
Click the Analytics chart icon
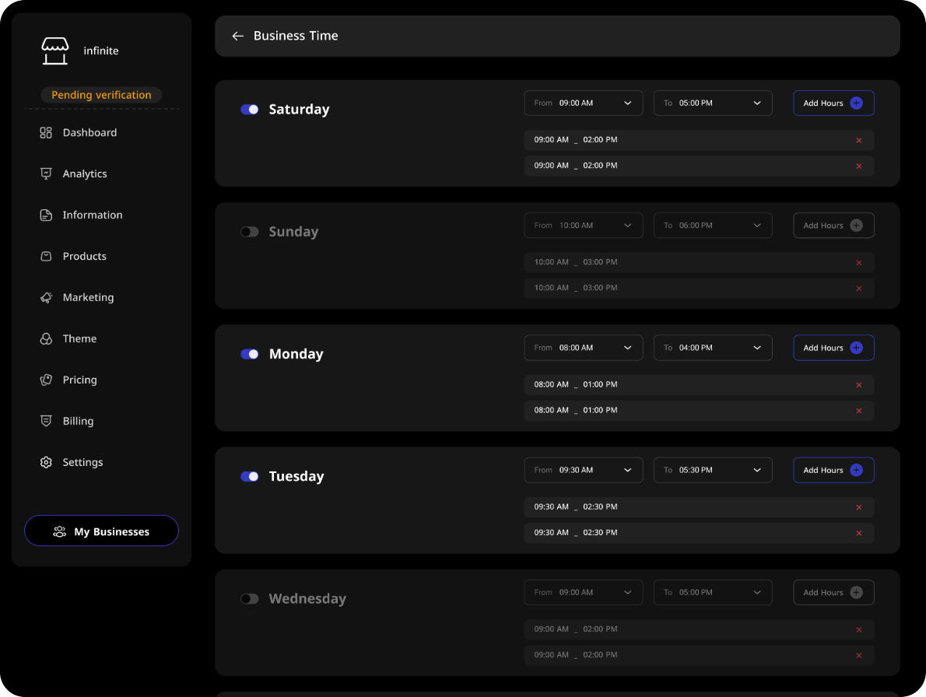coord(46,174)
